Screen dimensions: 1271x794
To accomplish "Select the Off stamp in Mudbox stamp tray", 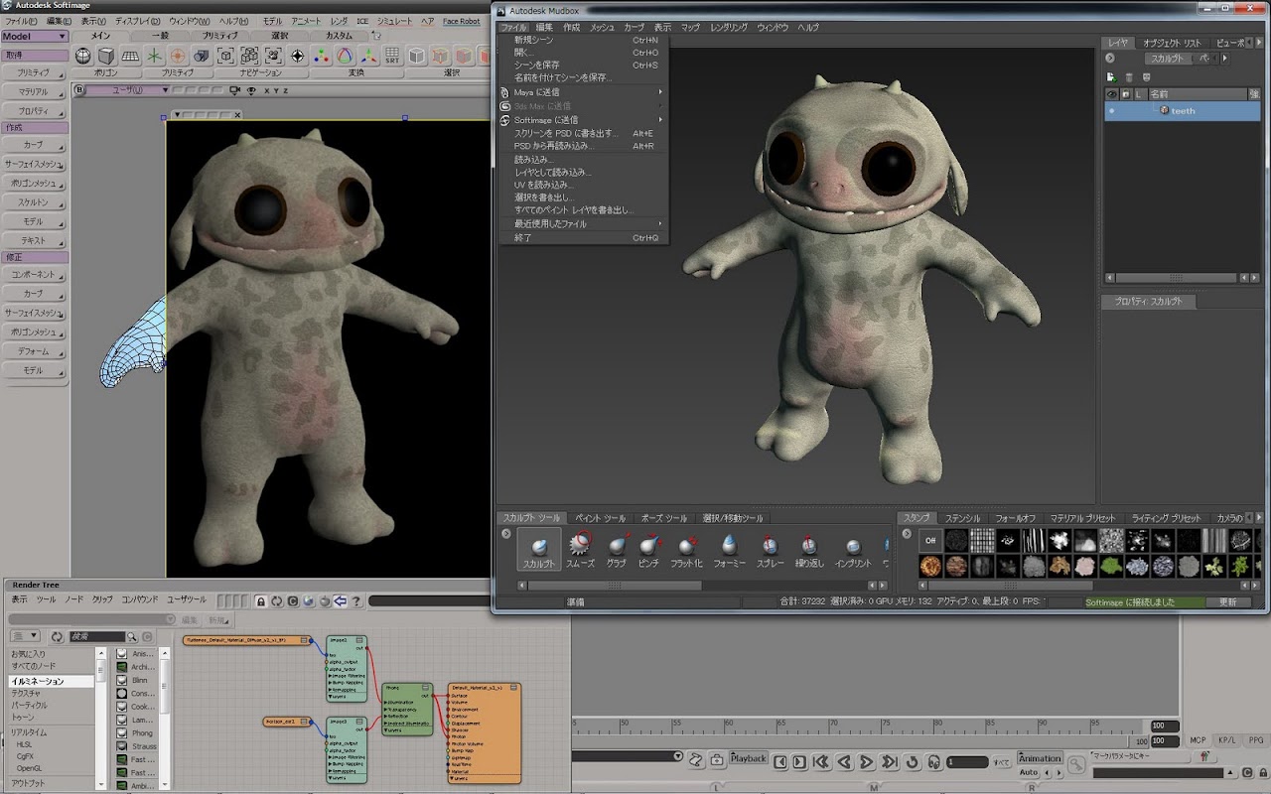I will [x=929, y=540].
